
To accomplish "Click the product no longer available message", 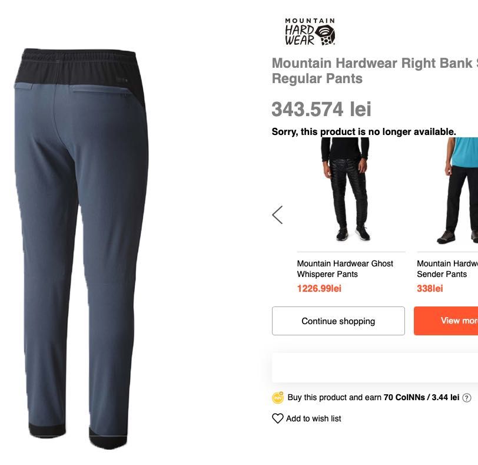I will coord(364,132).
